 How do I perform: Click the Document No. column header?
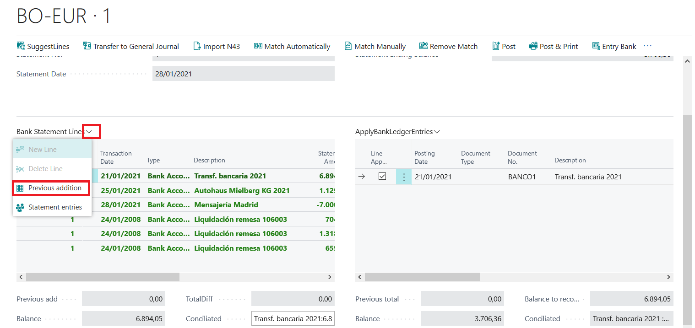pos(522,157)
